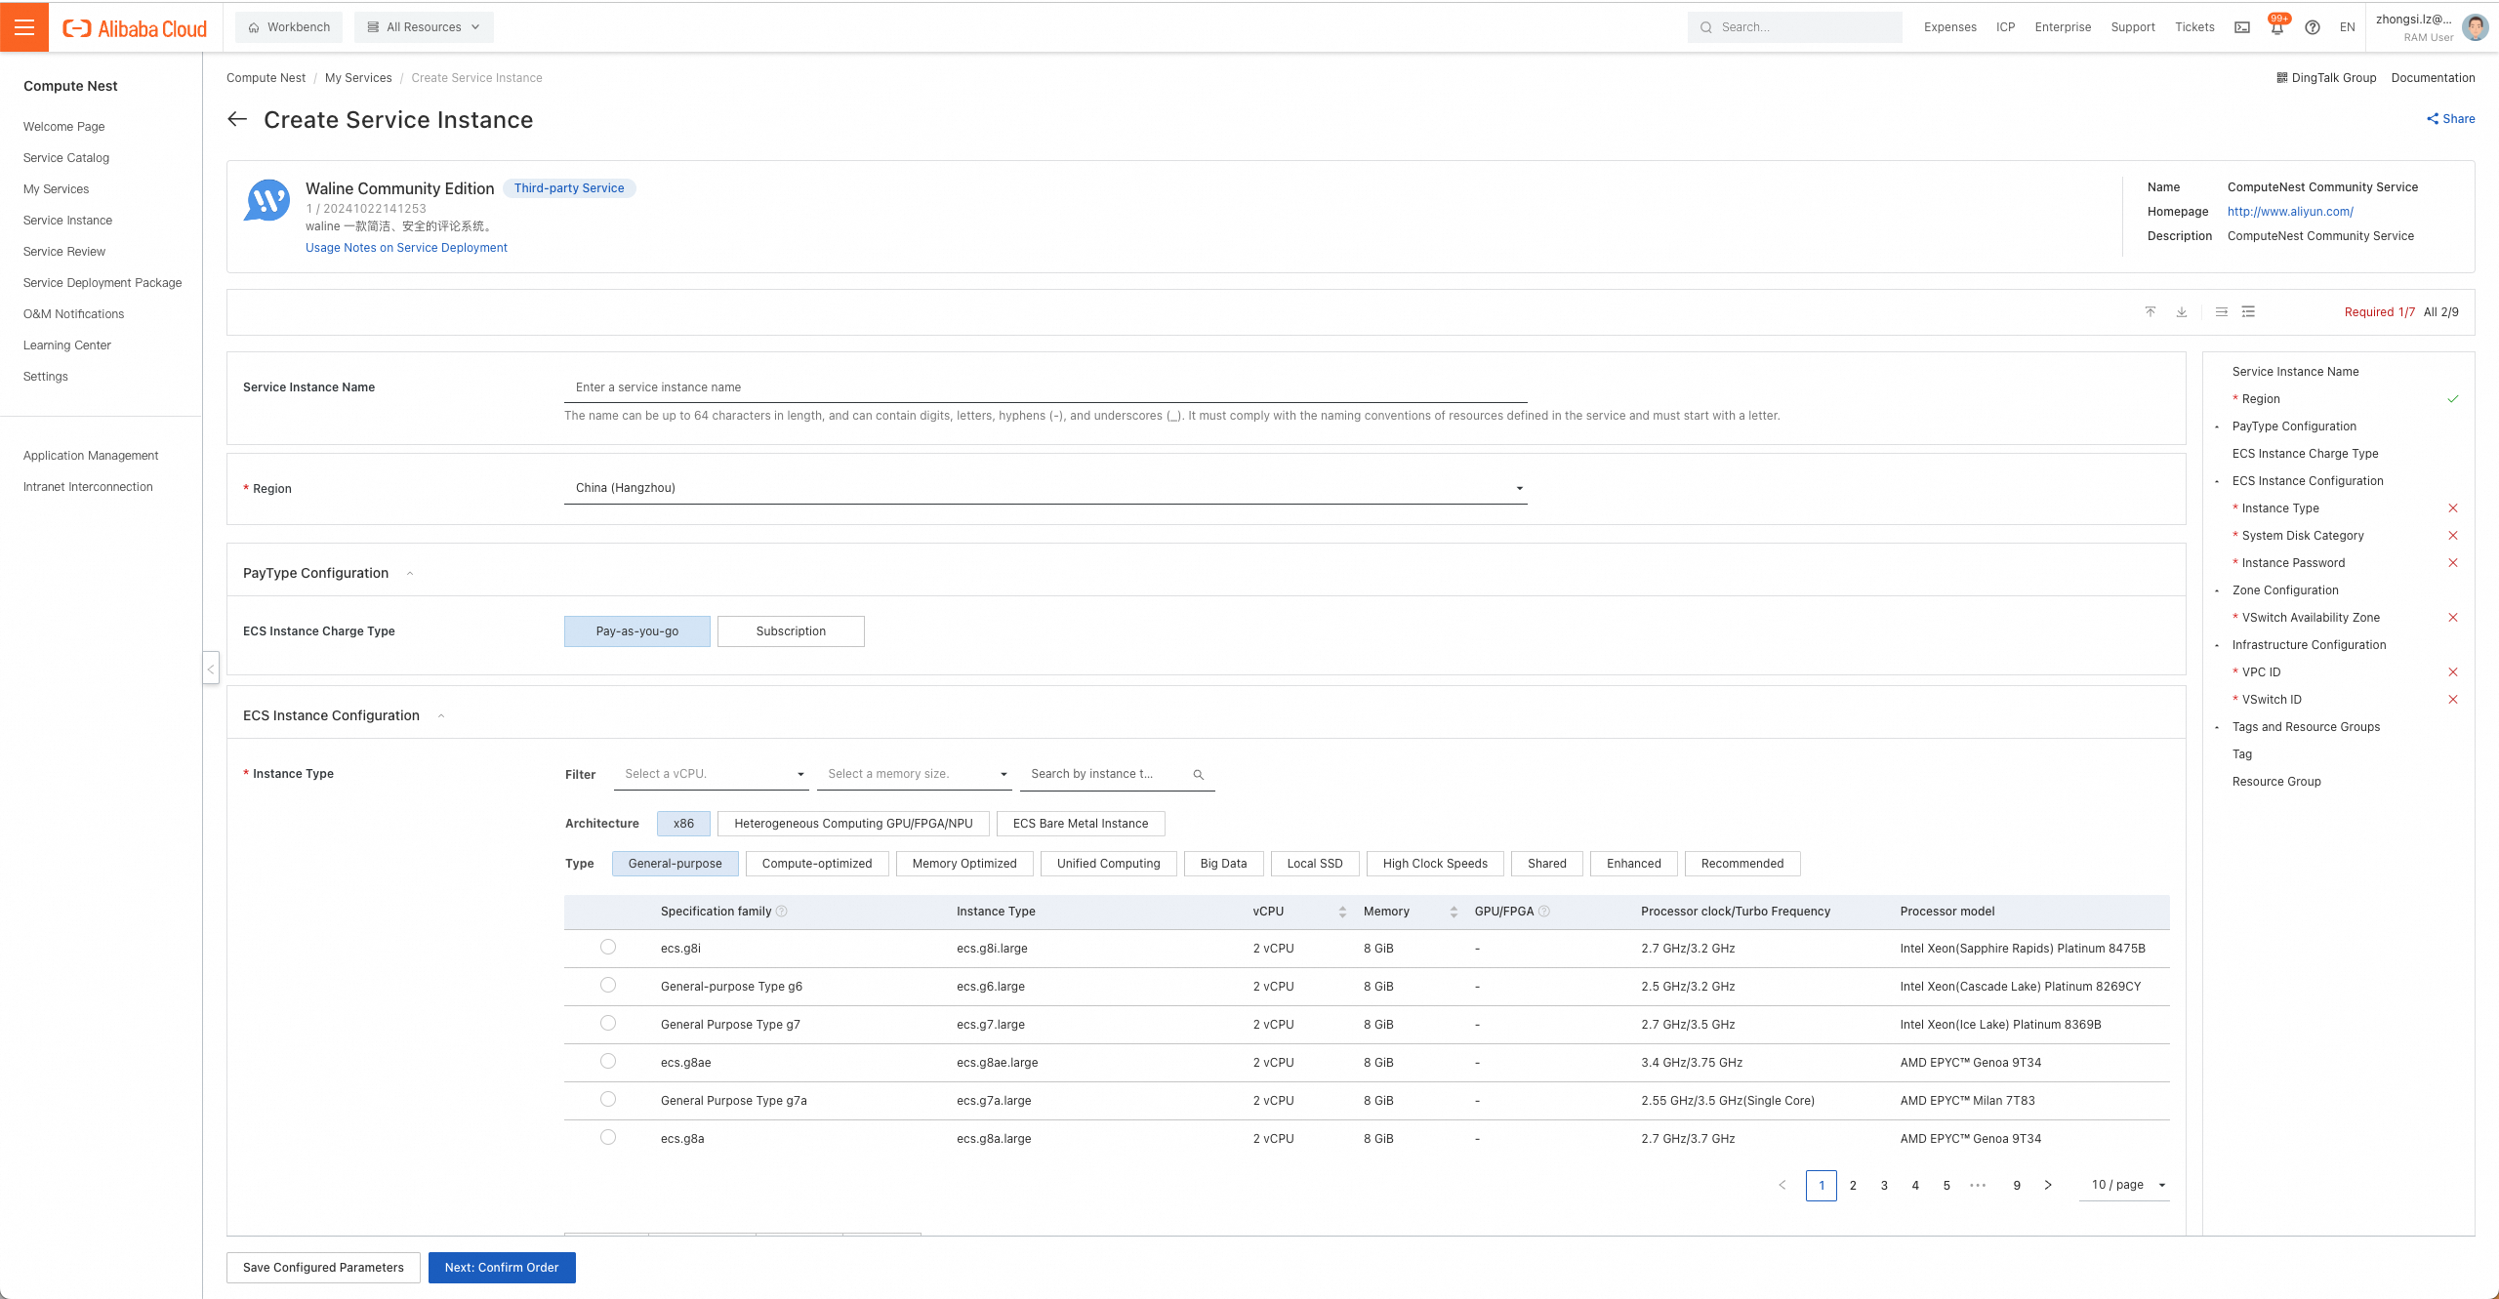Image resolution: width=2499 pixels, height=1299 pixels.
Task: Select Heterogeneous Computing GPU/FPGA/NPU architecture
Action: [853, 824]
